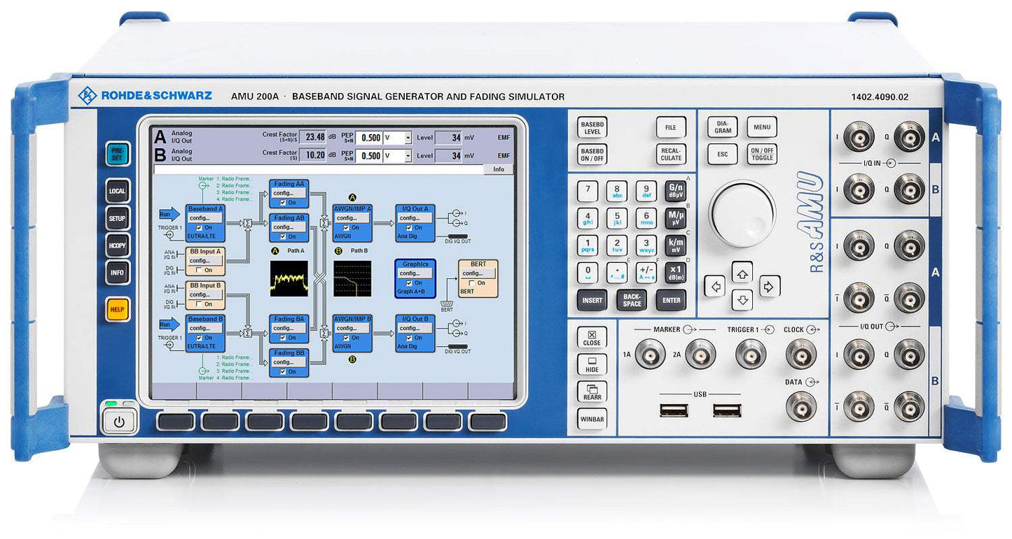1012x539 pixels.
Task: Open the Path A spectrum graph thumbnail
Action: point(289,280)
